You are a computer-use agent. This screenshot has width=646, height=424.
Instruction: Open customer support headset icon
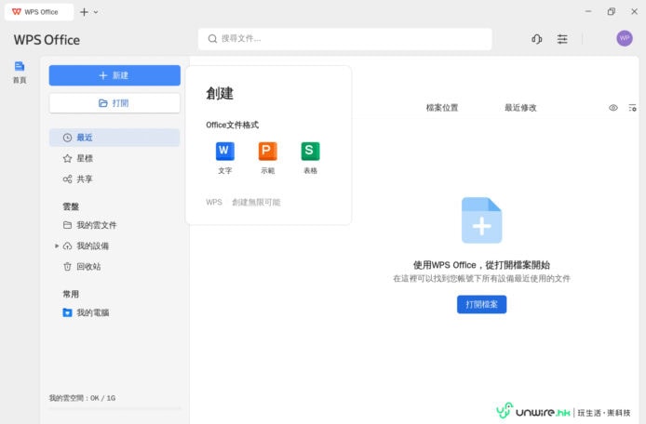click(536, 39)
